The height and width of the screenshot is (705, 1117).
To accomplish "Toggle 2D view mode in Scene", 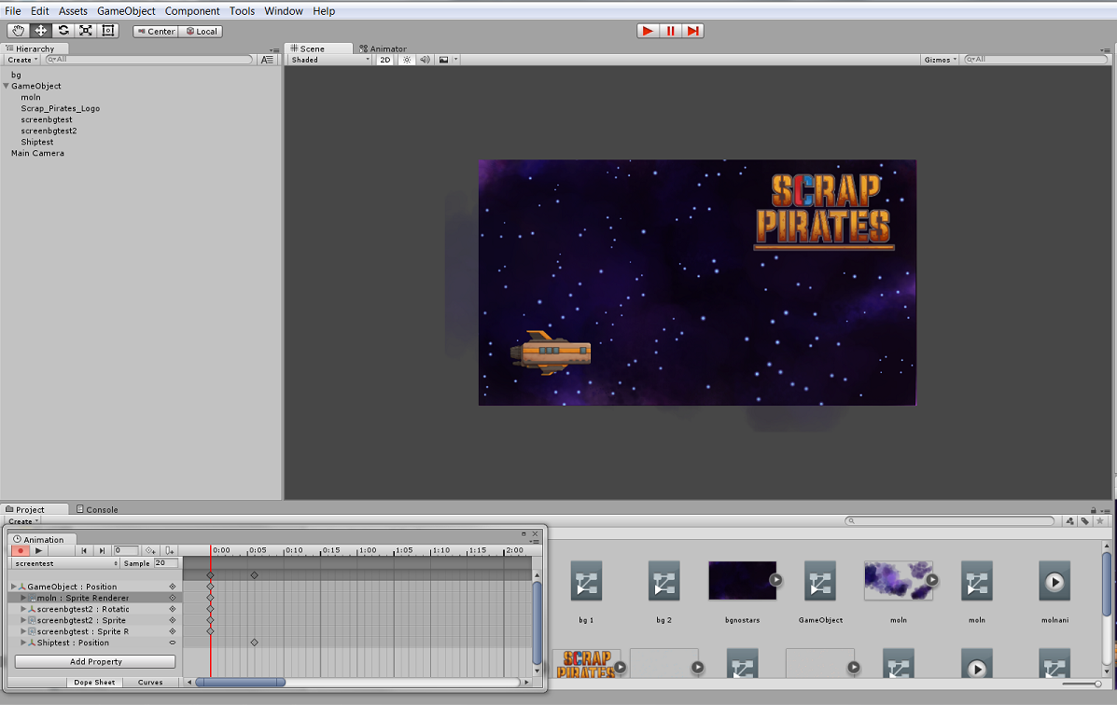I will pyautogui.click(x=384, y=60).
